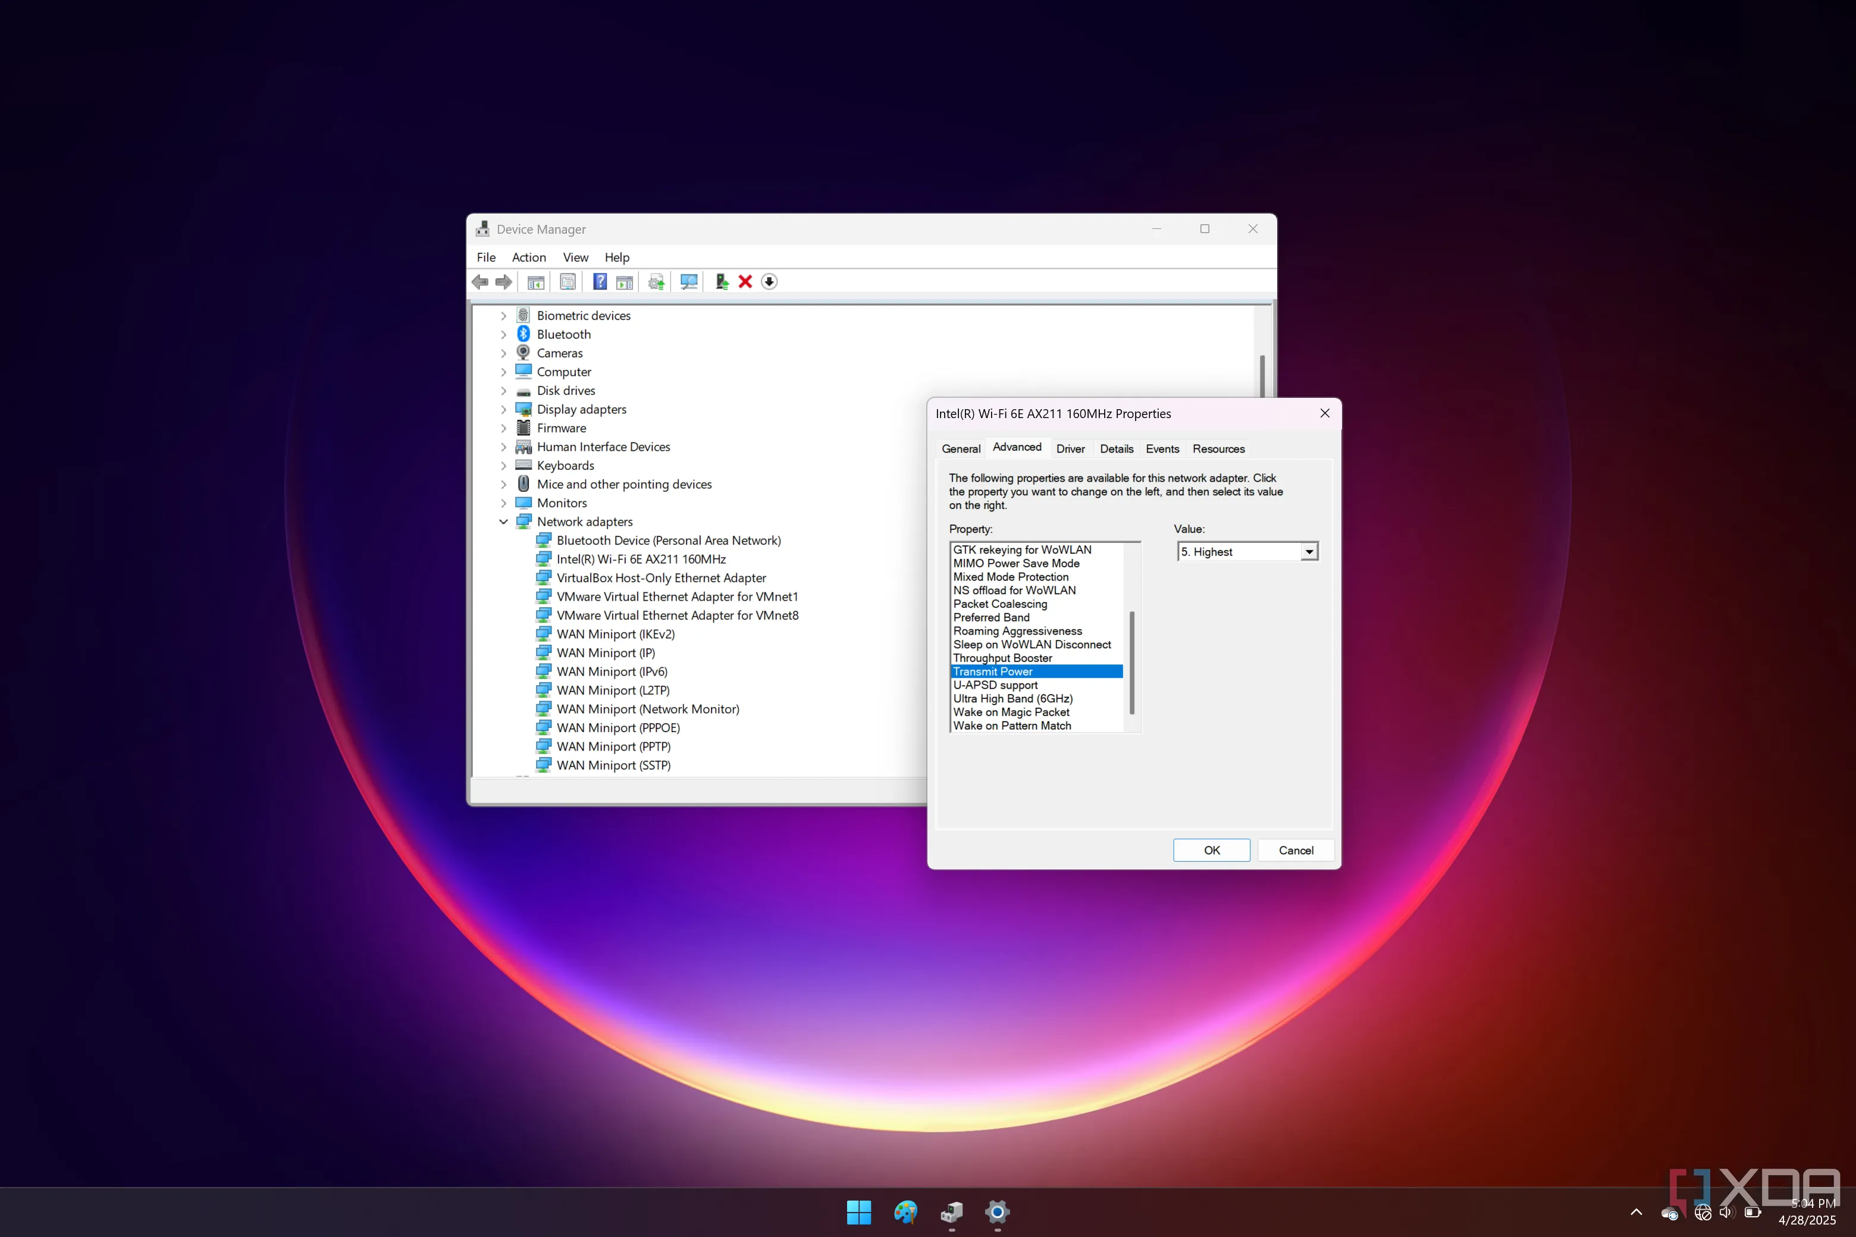Screen dimensions: 1856x1237
Task: Click the Property list scrollbar
Action: click(x=1131, y=661)
